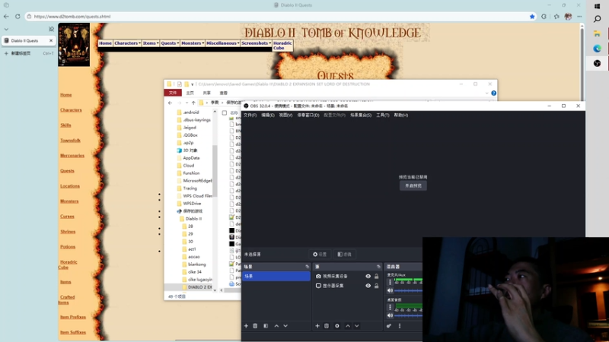
Task: Open options for the Mic/Aux channel
Action: click(x=390, y=282)
